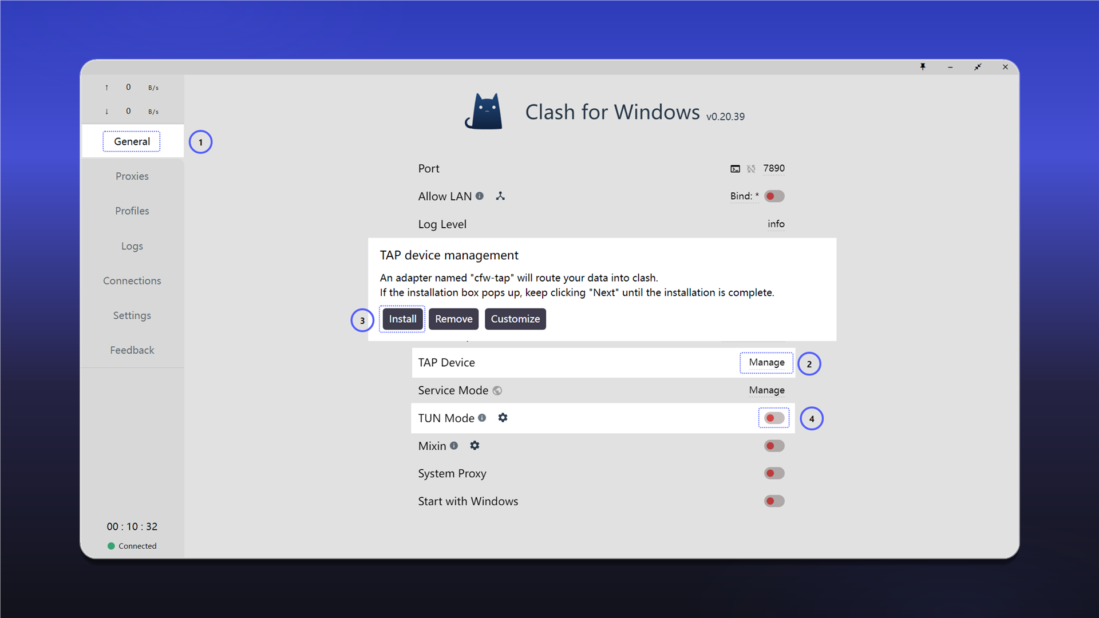This screenshot has height=618, width=1099.
Task: Click Manage next to Service Mode
Action: (766, 390)
